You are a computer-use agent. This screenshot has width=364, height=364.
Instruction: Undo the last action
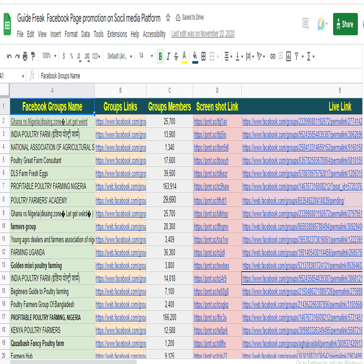[x=9, y=56]
